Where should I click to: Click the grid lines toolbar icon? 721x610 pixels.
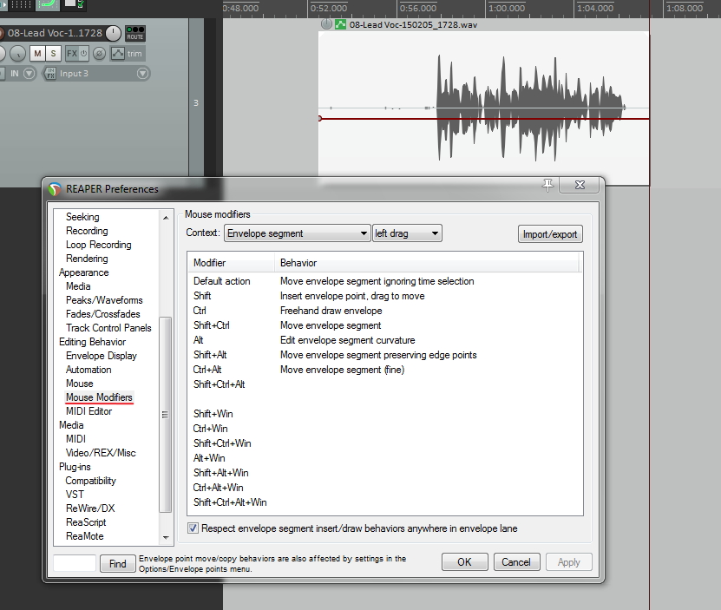click(x=22, y=4)
